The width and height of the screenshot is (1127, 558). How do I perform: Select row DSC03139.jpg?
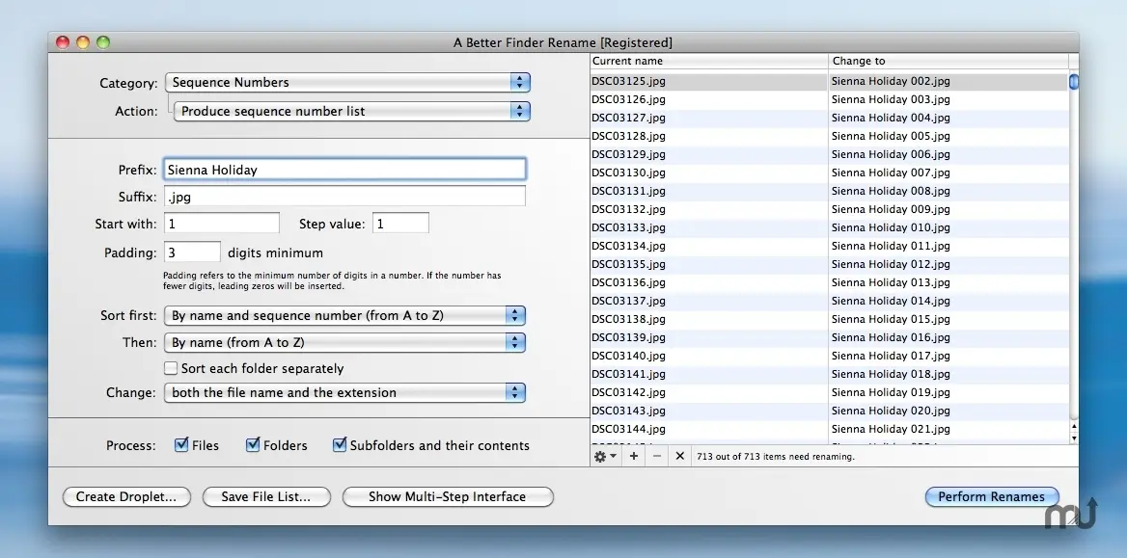[830, 337]
